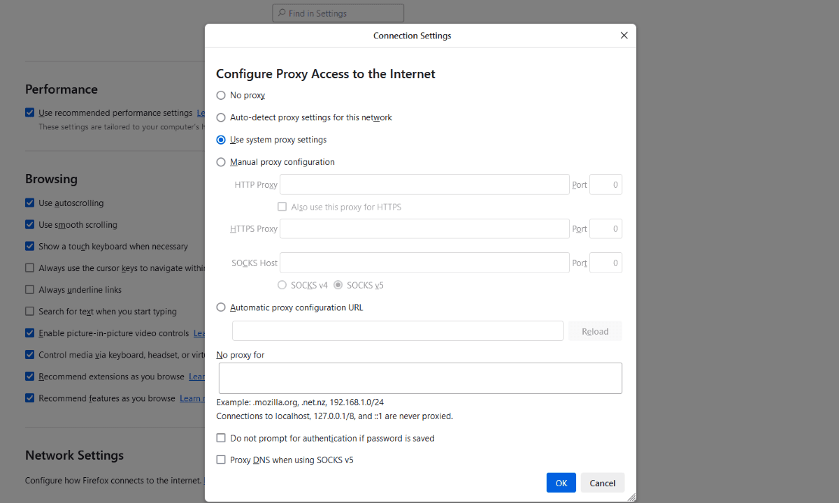Viewport: 839px width, 503px height.
Task: Click the automatic proxy configuration URL field
Action: 397,331
